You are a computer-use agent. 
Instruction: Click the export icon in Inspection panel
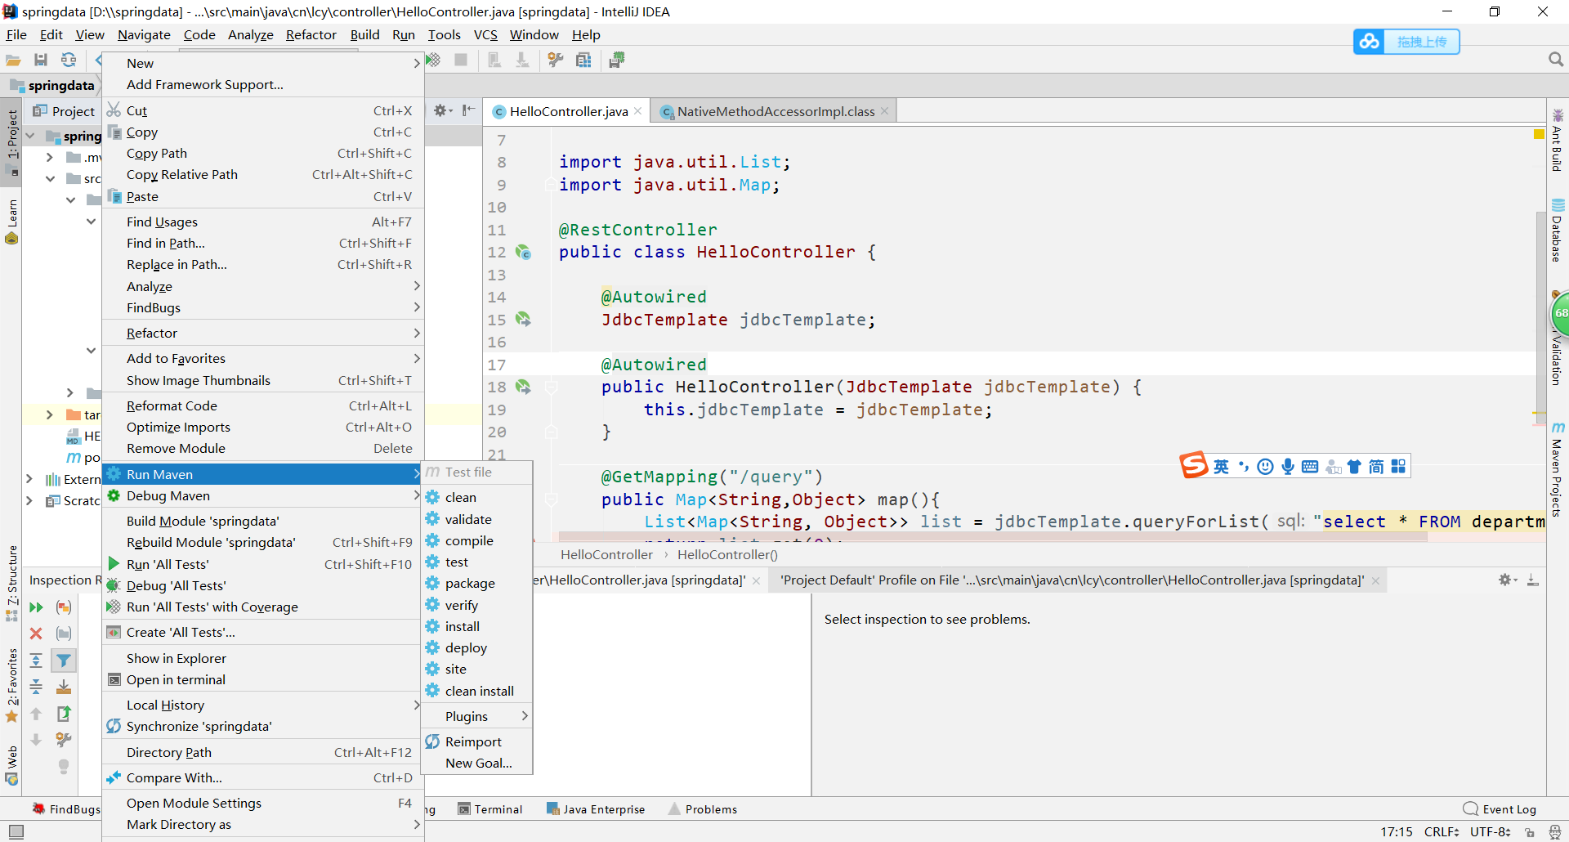pyautogui.click(x=64, y=713)
